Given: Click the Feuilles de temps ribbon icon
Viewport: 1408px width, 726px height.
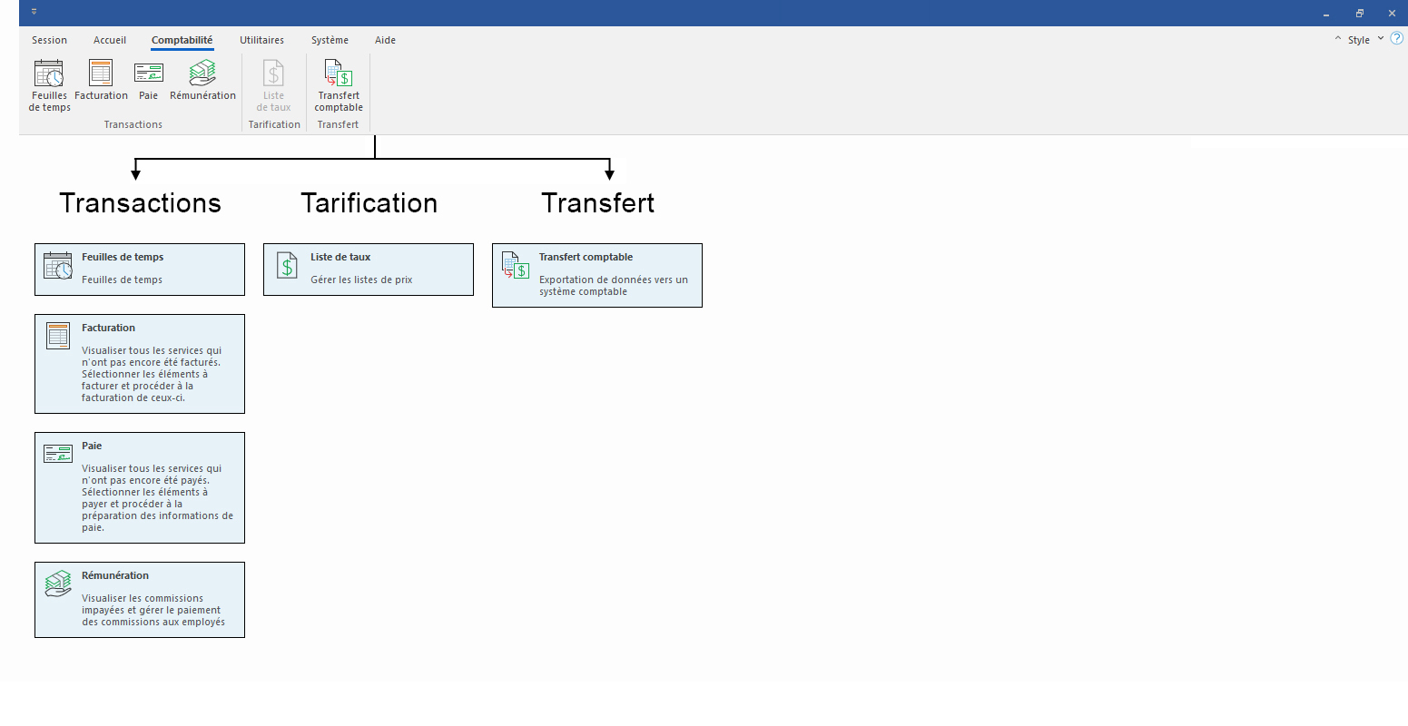Looking at the screenshot, I should click(x=49, y=74).
